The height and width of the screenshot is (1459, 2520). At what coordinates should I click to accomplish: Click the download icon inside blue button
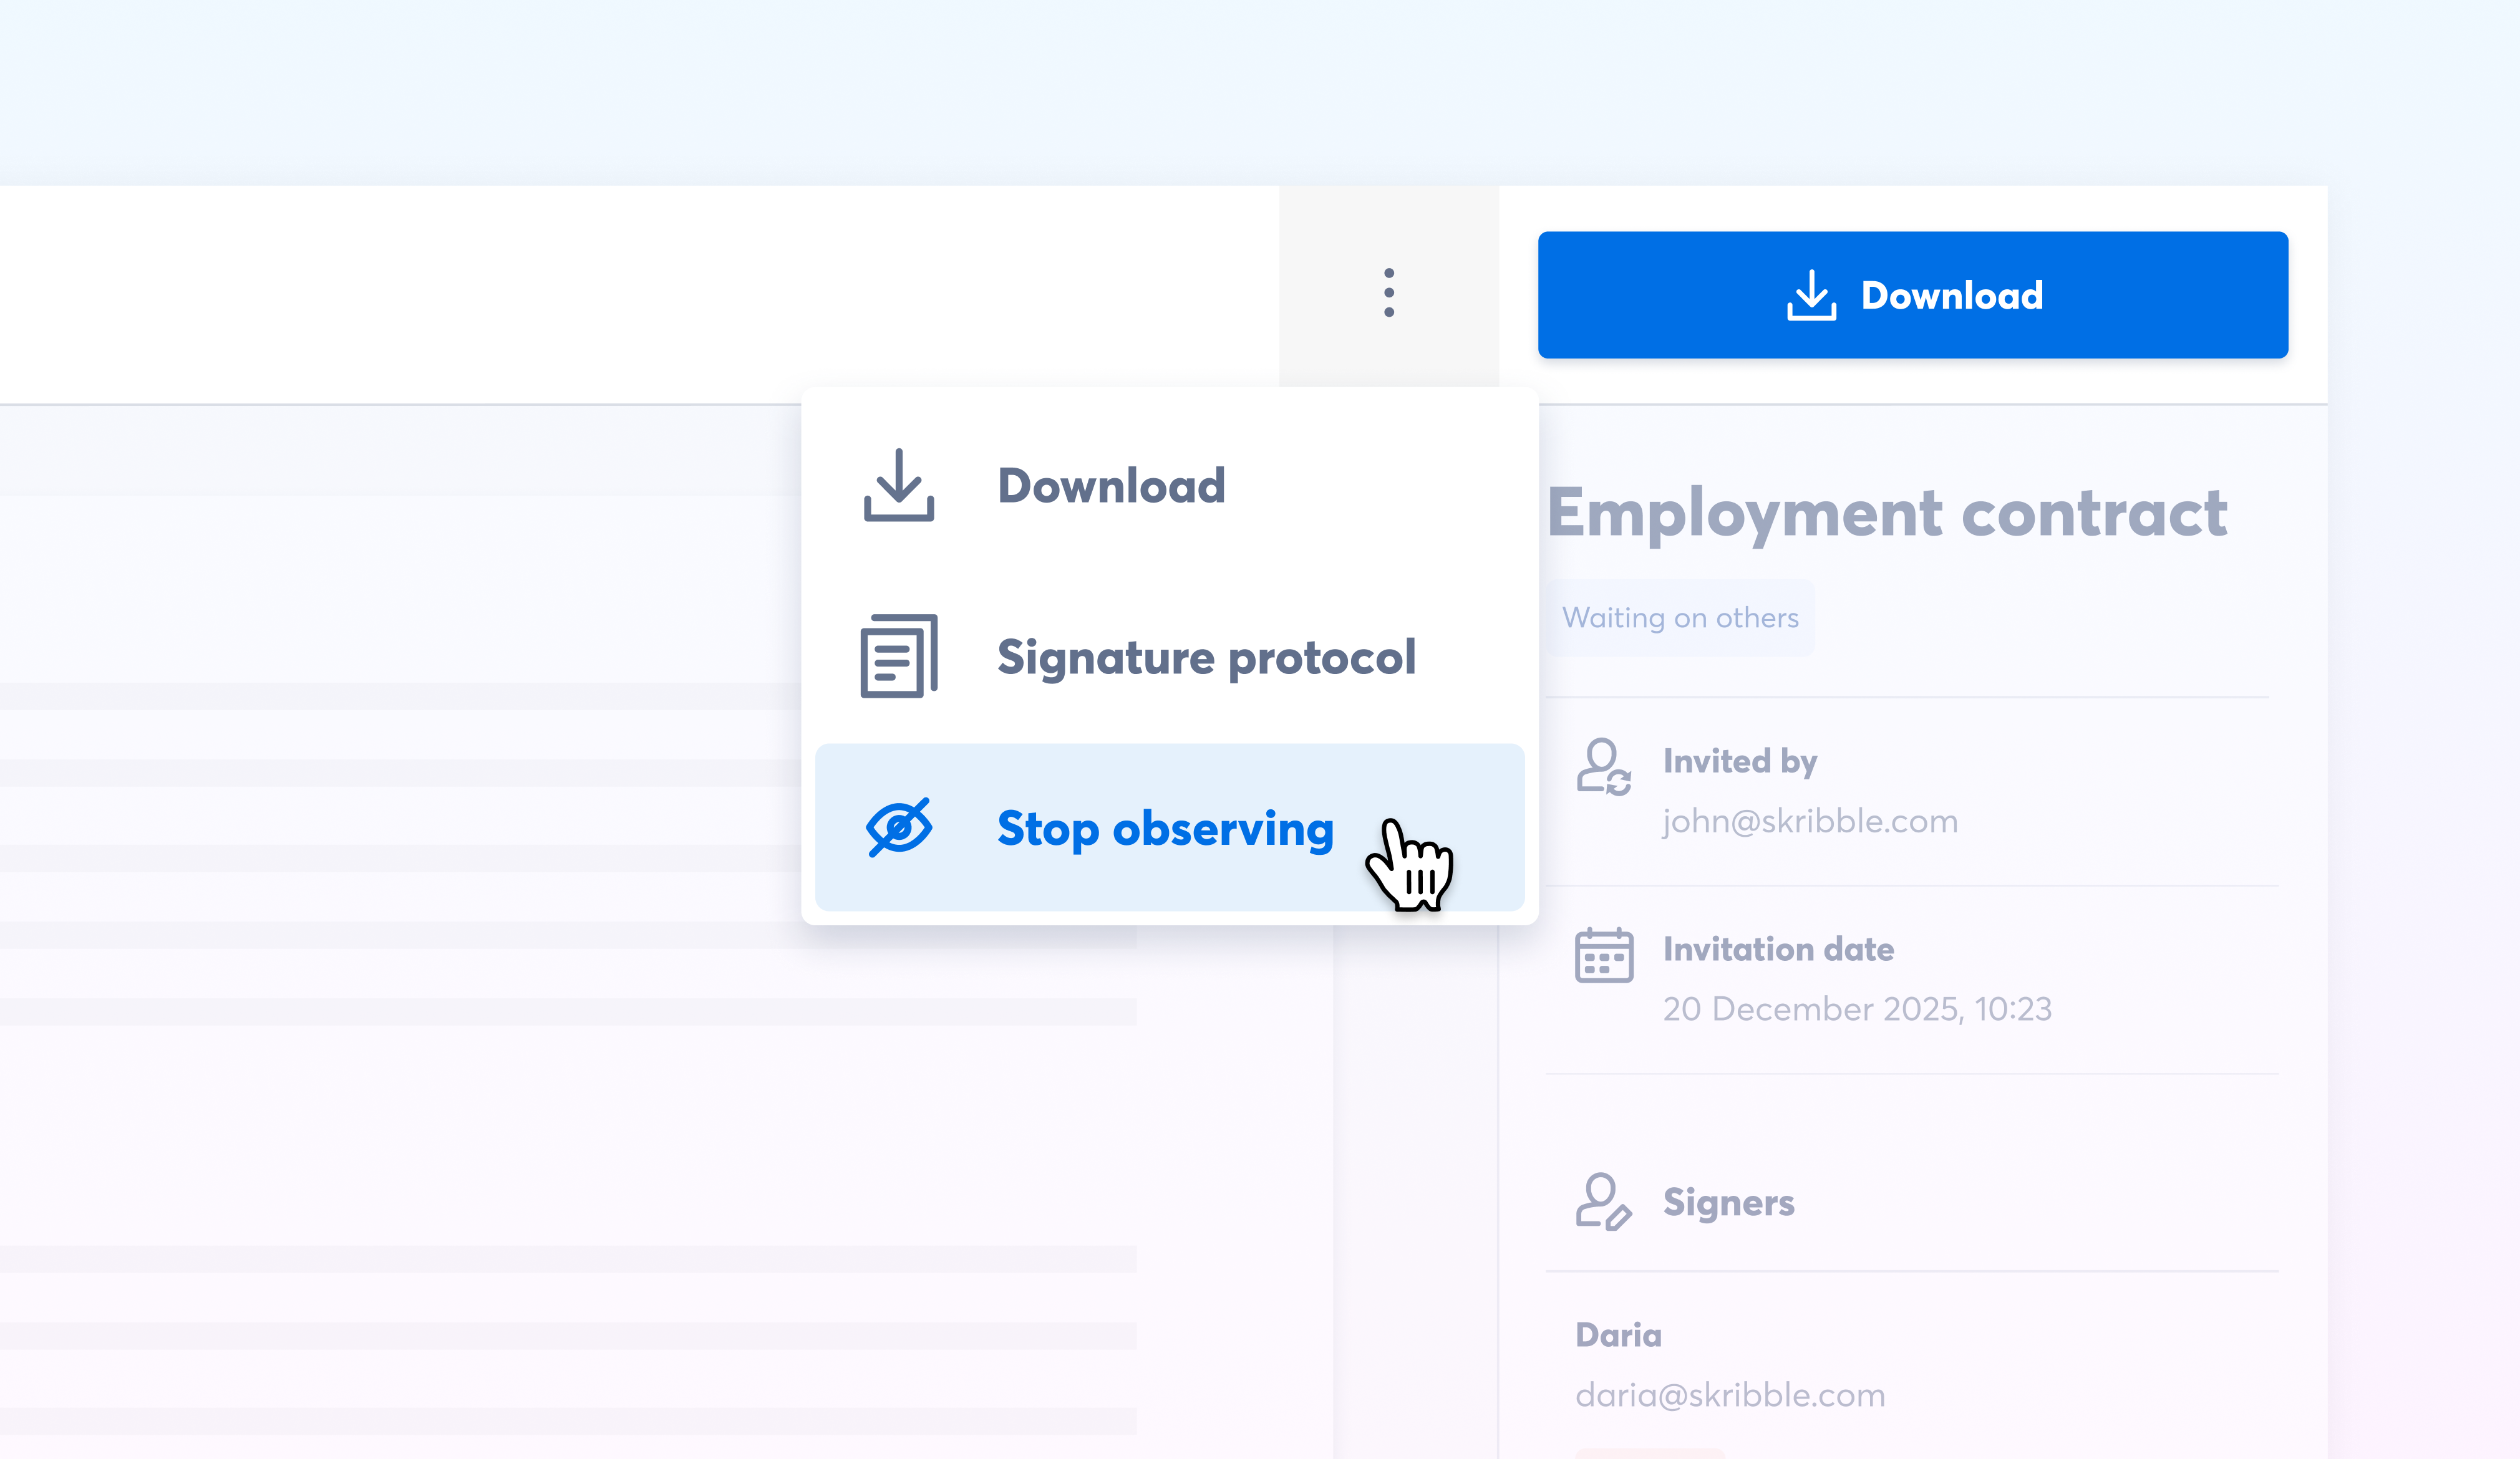click(x=1811, y=295)
